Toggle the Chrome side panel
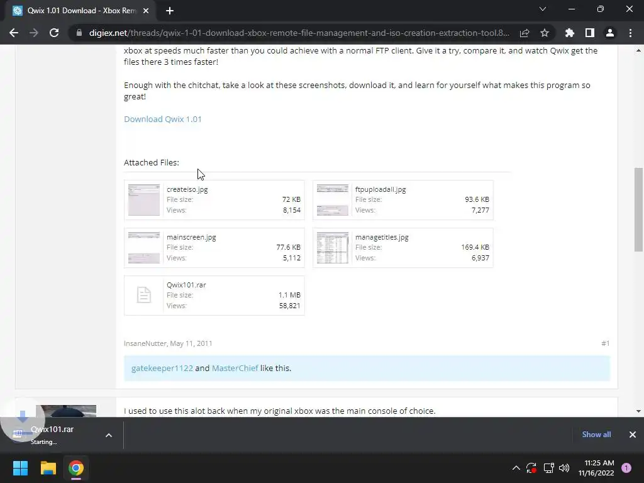 click(x=590, y=33)
